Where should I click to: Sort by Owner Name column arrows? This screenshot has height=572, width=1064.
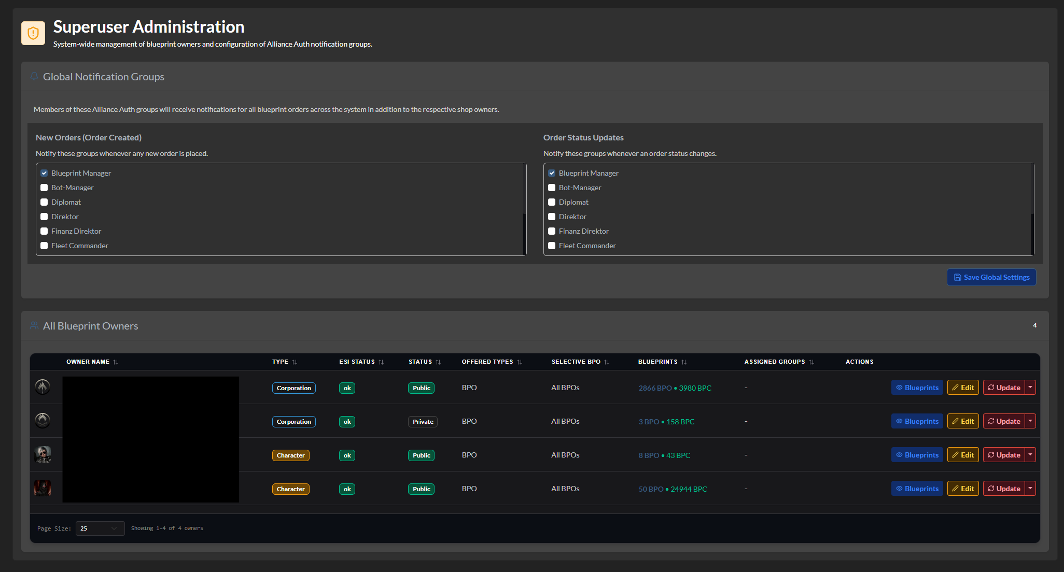[116, 362]
